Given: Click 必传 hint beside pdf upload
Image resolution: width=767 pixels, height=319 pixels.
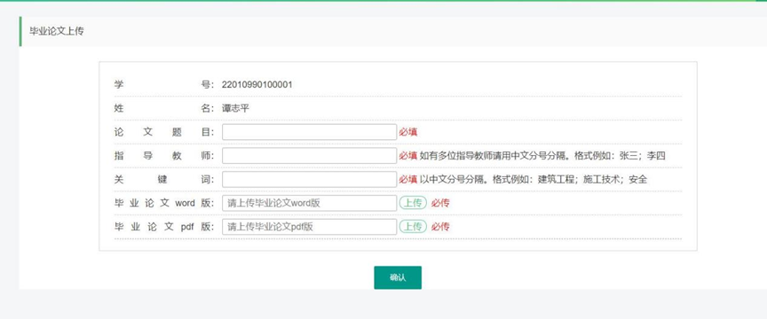Looking at the screenshot, I should 440,227.
